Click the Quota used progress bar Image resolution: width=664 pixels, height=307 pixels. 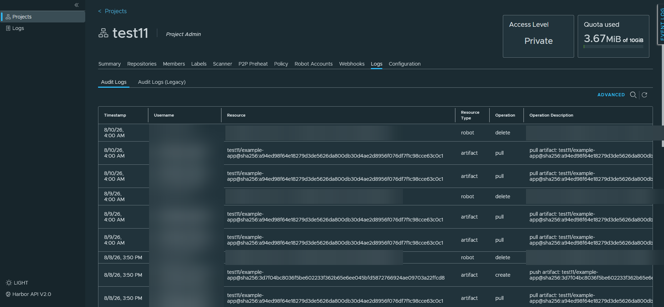613,47
